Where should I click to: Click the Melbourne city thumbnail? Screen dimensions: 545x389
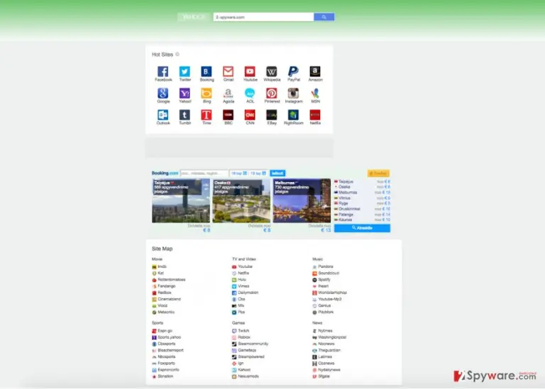[x=302, y=201]
